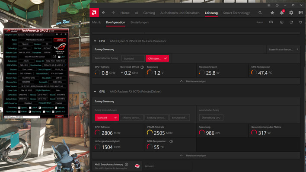
Task: Click the CPU übert... tuning button
Action: click(x=157, y=58)
